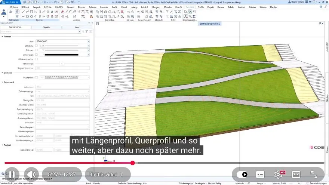Select the Circle drawing tool
The width and height of the screenshot is (329, 185).
point(27,16)
